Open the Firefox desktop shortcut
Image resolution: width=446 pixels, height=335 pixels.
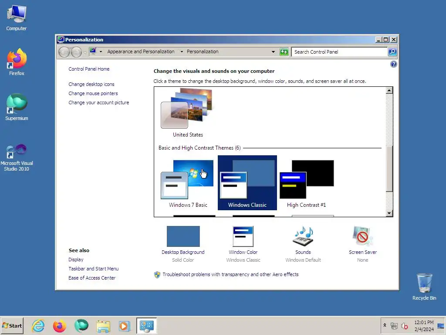(17, 62)
